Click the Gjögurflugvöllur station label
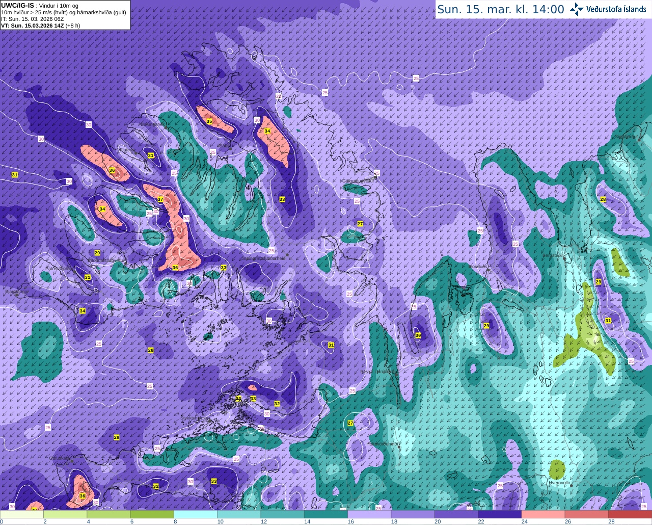The image size is (652, 525). tap(359, 180)
